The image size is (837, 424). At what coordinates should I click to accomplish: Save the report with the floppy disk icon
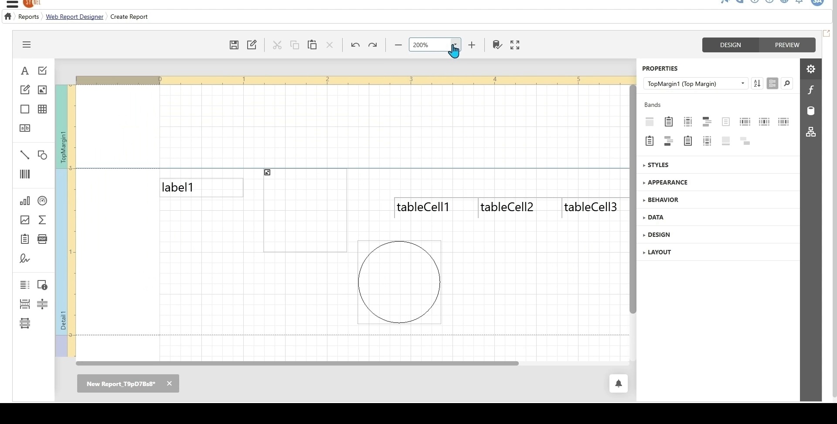pyautogui.click(x=234, y=45)
